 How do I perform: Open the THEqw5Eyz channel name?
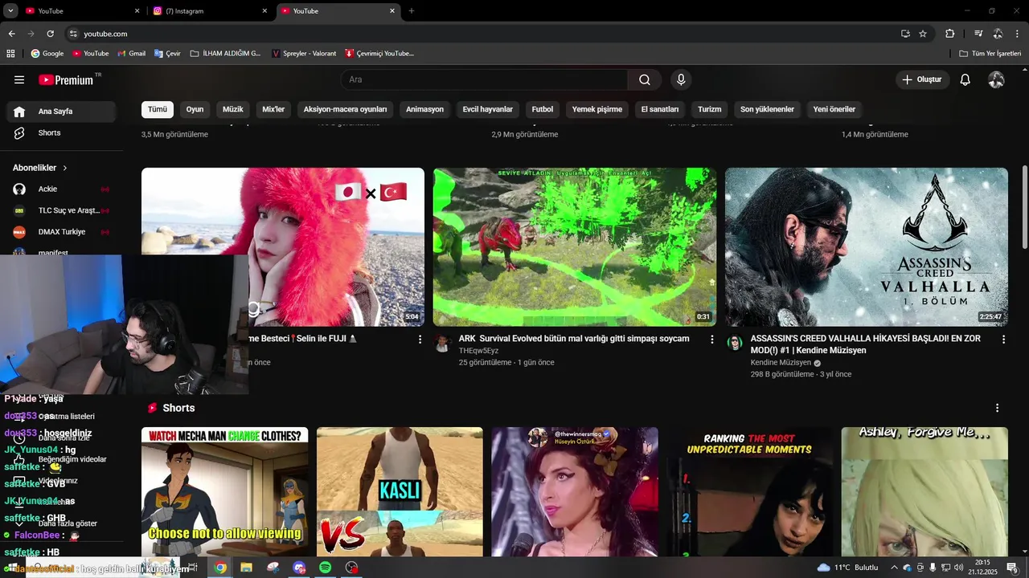[x=478, y=351]
